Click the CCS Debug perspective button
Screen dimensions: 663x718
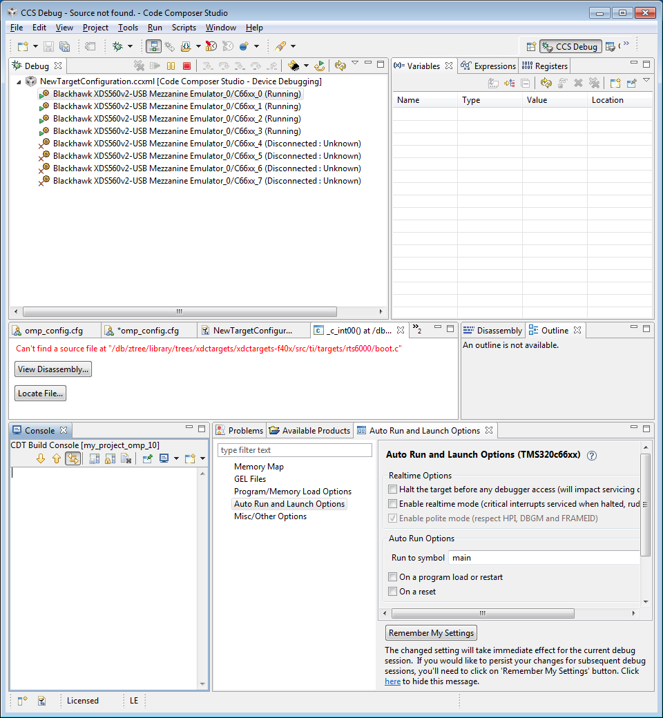(x=570, y=46)
